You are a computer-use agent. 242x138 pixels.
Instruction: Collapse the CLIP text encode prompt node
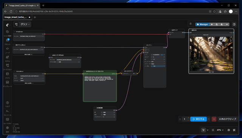[84, 71]
